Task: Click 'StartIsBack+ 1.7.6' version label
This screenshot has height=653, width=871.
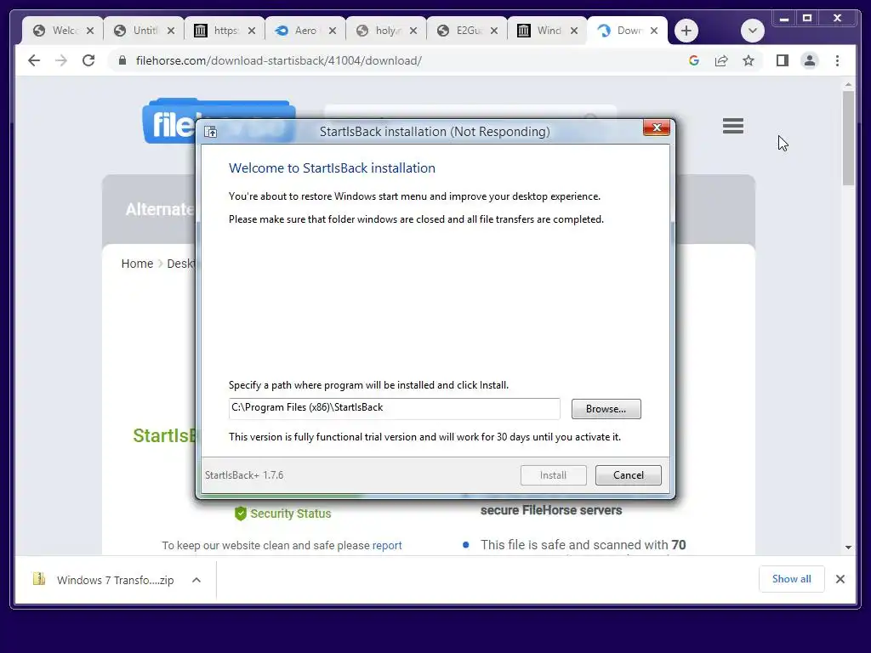Action: [244, 475]
